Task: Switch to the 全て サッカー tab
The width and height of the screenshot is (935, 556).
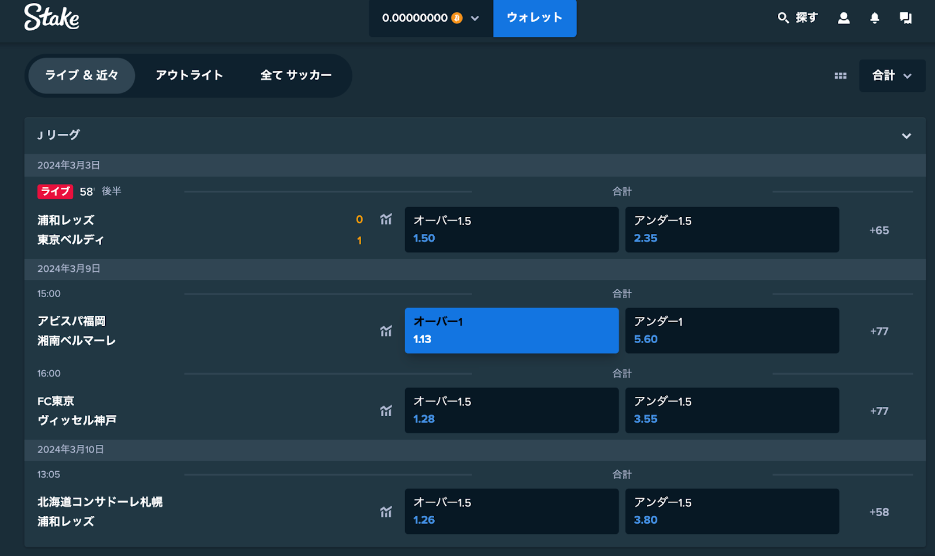Action: pyautogui.click(x=296, y=75)
